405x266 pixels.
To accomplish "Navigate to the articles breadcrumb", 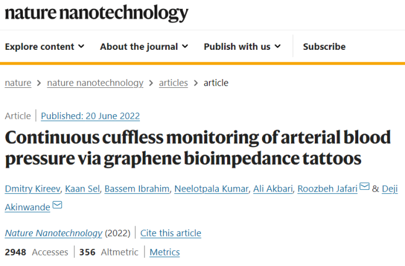I will pos(173,83).
